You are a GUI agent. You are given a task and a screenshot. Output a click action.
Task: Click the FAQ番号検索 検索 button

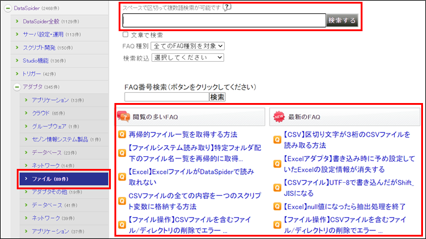pyautogui.click(x=217, y=97)
